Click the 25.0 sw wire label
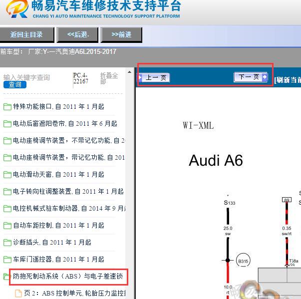The image size is (301, 299). coord(228,231)
